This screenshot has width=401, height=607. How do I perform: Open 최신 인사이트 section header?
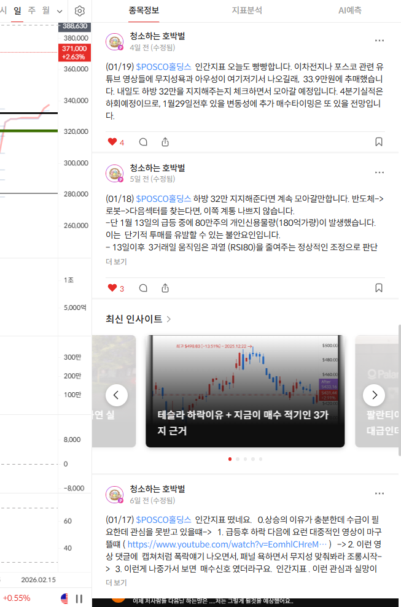pyautogui.click(x=138, y=319)
